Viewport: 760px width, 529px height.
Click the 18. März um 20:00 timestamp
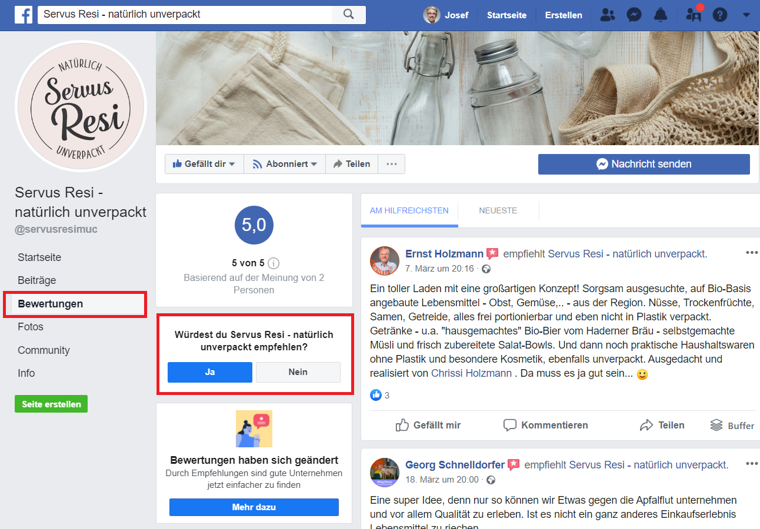(x=442, y=480)
